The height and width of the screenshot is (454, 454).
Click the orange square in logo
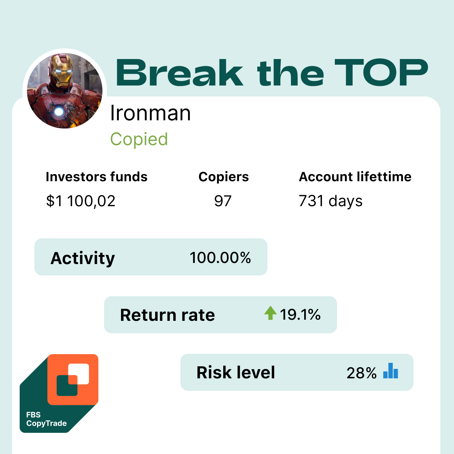tap(73, 379)
